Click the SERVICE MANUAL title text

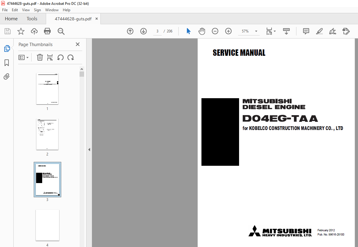(x=239, y=53)
